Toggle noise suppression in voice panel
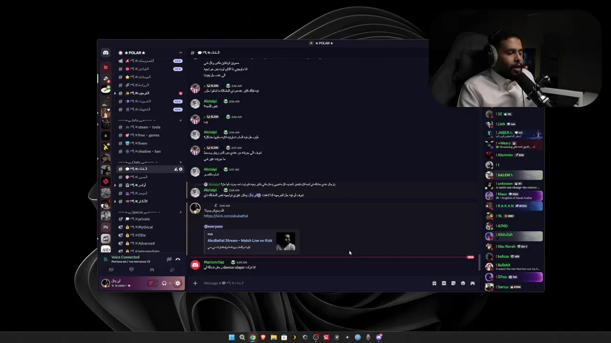This screenshot has height=343, width=611. [169, 259]
